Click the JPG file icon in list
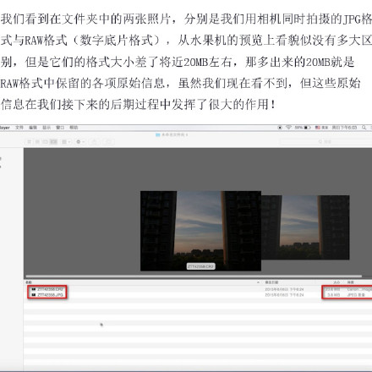The height and width of the screenshot is (372, 372). [34, 295]
